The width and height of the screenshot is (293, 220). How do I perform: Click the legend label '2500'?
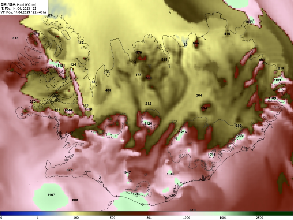point(260,218)
